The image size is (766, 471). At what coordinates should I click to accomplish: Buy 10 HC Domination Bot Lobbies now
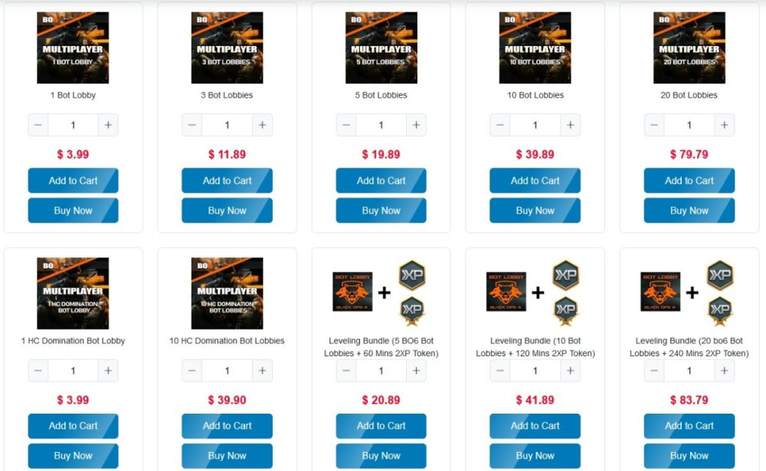point(228,456)
